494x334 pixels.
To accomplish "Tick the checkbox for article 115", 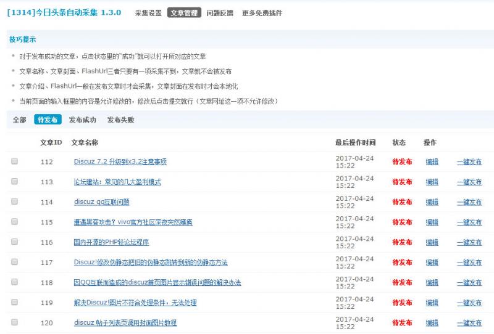I will pyautogui.click(x=14, y=222).
